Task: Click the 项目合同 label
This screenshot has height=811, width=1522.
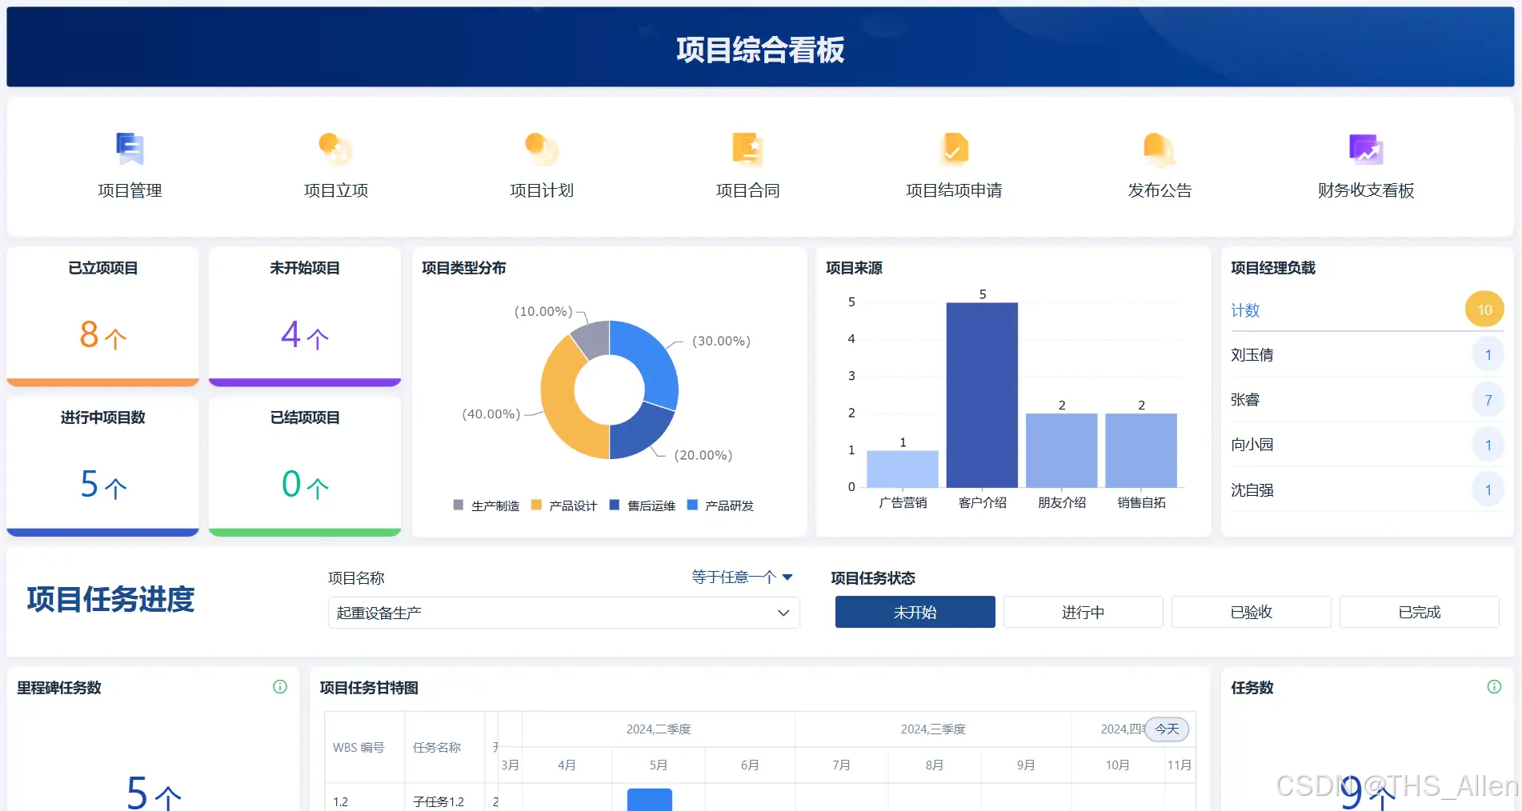Action: [x=747, y=190]
